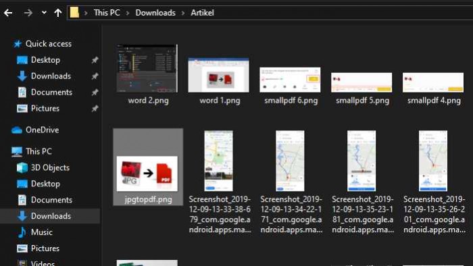Screen dimensions: 473x266
Task: Click pin icon next to Desktop
Action: coord(95,60)
